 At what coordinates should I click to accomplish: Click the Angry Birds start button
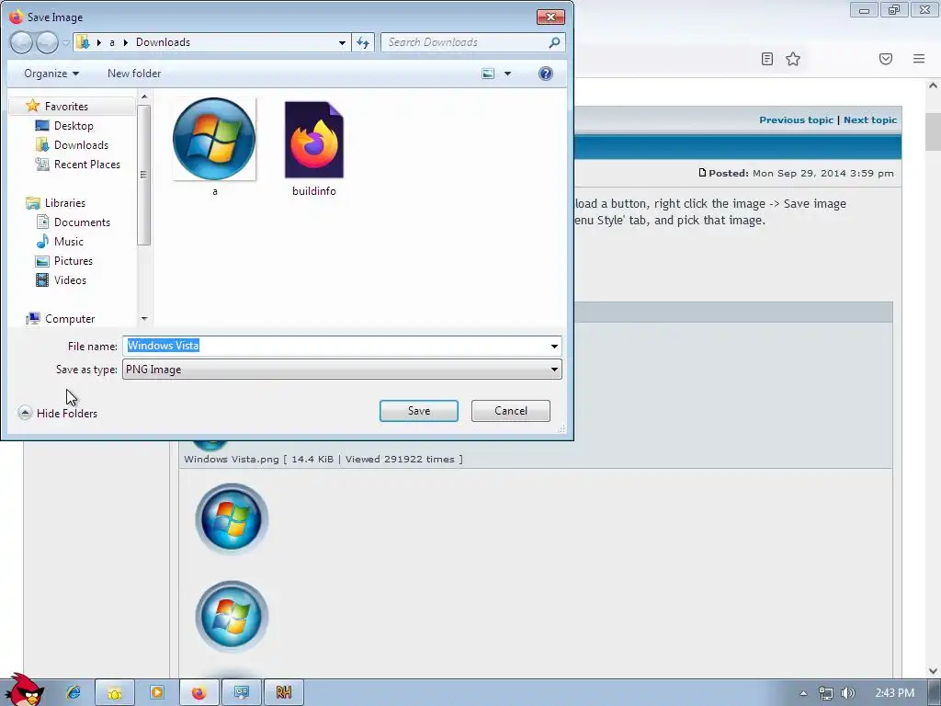pyautogui.click(x=23, y=689)
